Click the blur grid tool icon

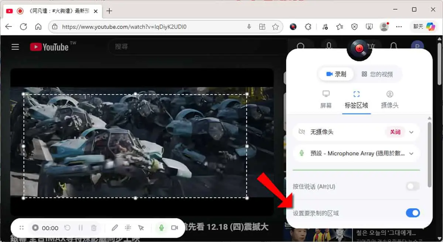[x=128, y=228]
